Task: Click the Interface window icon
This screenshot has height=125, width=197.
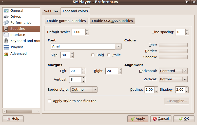Action: coord(6,35)
